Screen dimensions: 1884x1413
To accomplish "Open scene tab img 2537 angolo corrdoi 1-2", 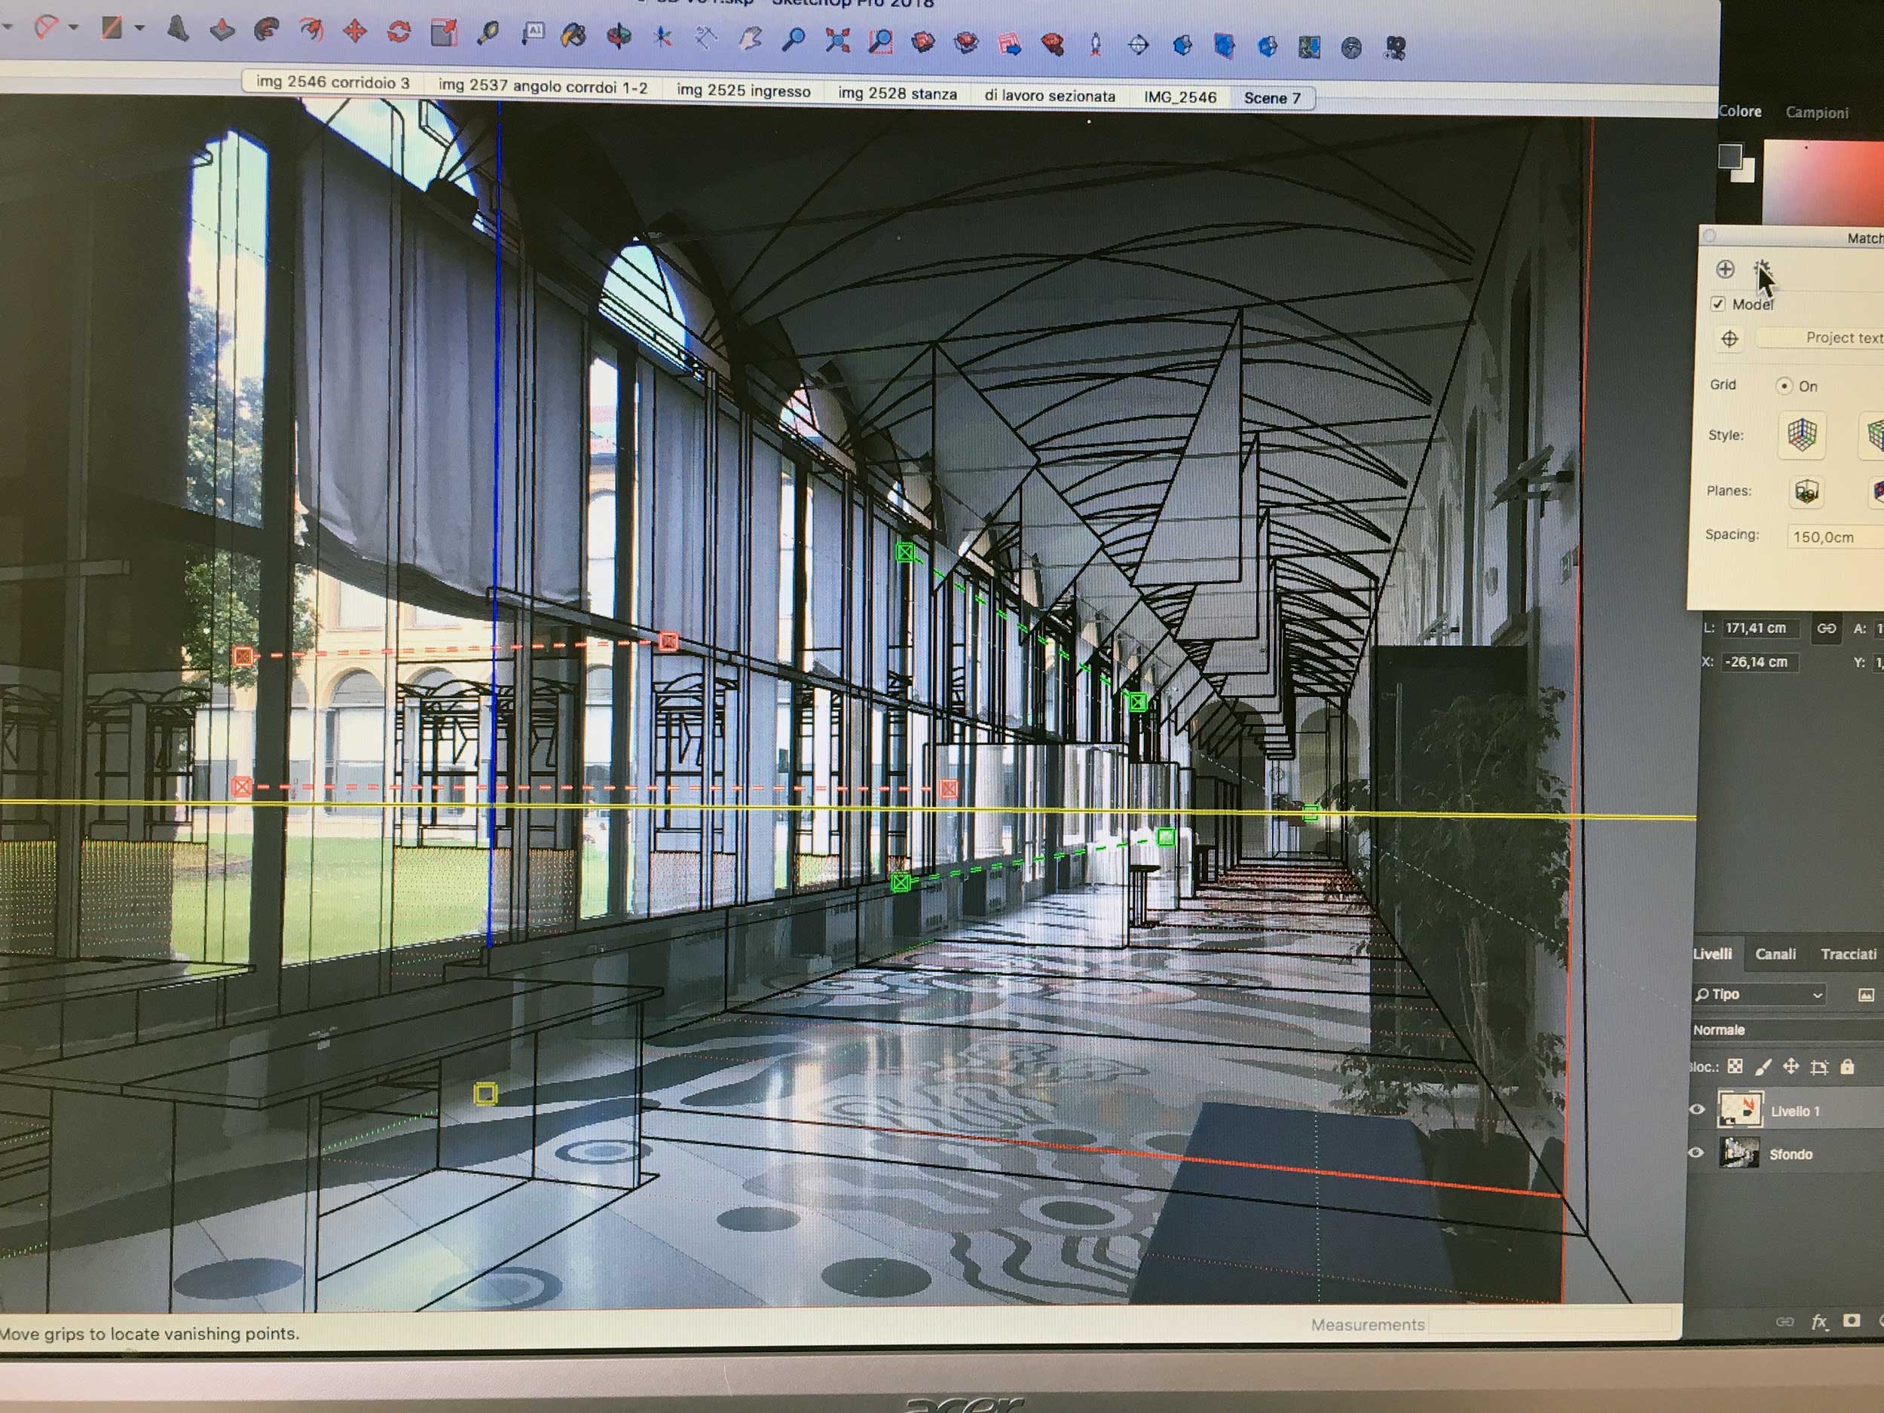I will (x=543, y=86).
